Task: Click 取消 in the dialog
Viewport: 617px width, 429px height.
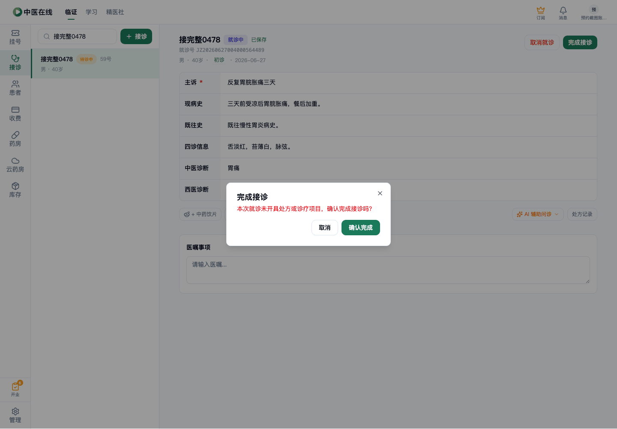Action: (325, 228)
